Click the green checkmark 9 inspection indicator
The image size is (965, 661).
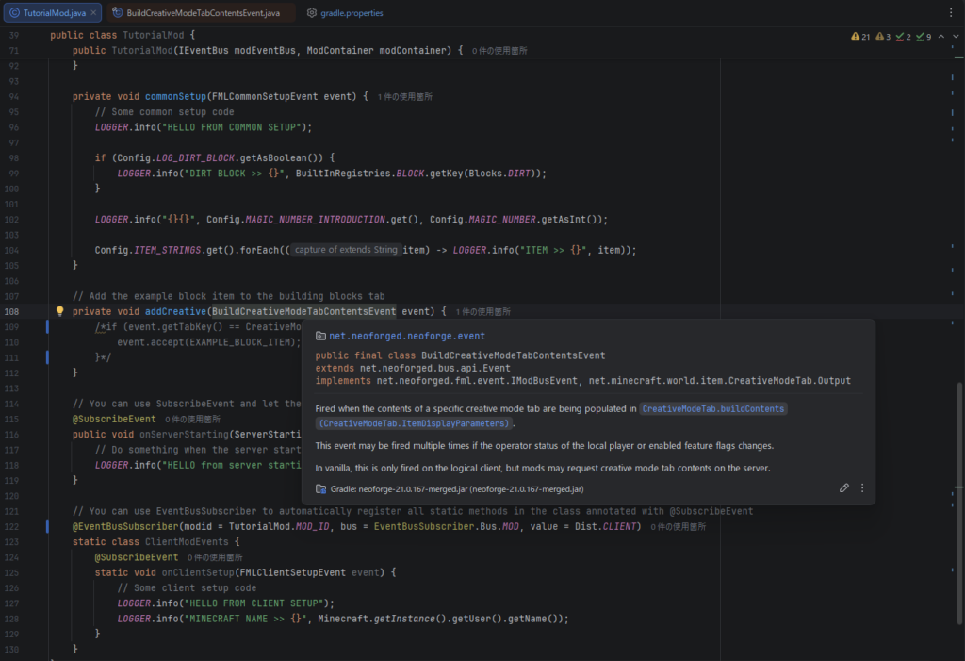[923, 37]
